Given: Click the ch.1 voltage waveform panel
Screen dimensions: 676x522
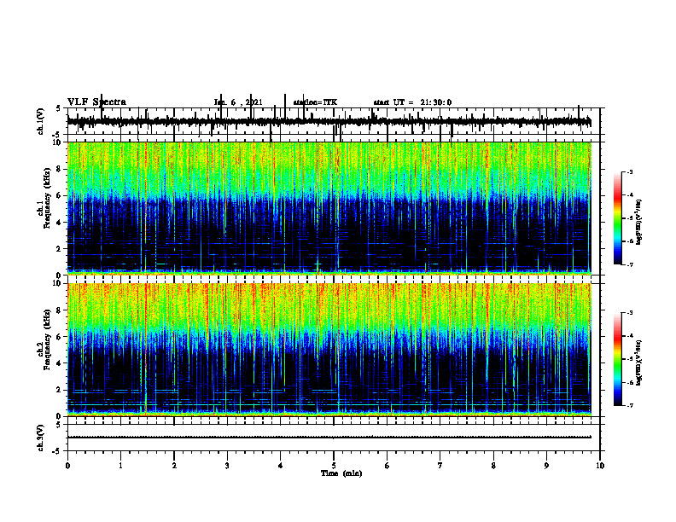Looking at the screenshot, I should (333, 121).
